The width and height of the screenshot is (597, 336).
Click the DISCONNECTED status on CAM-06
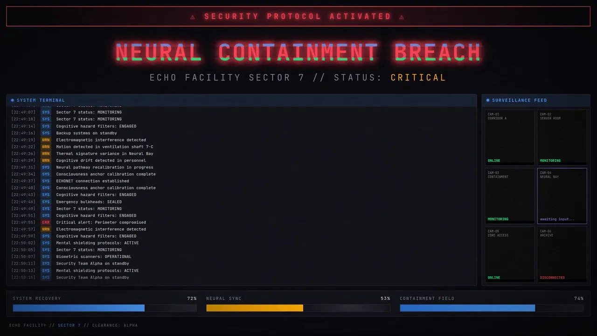pos(552,278)
